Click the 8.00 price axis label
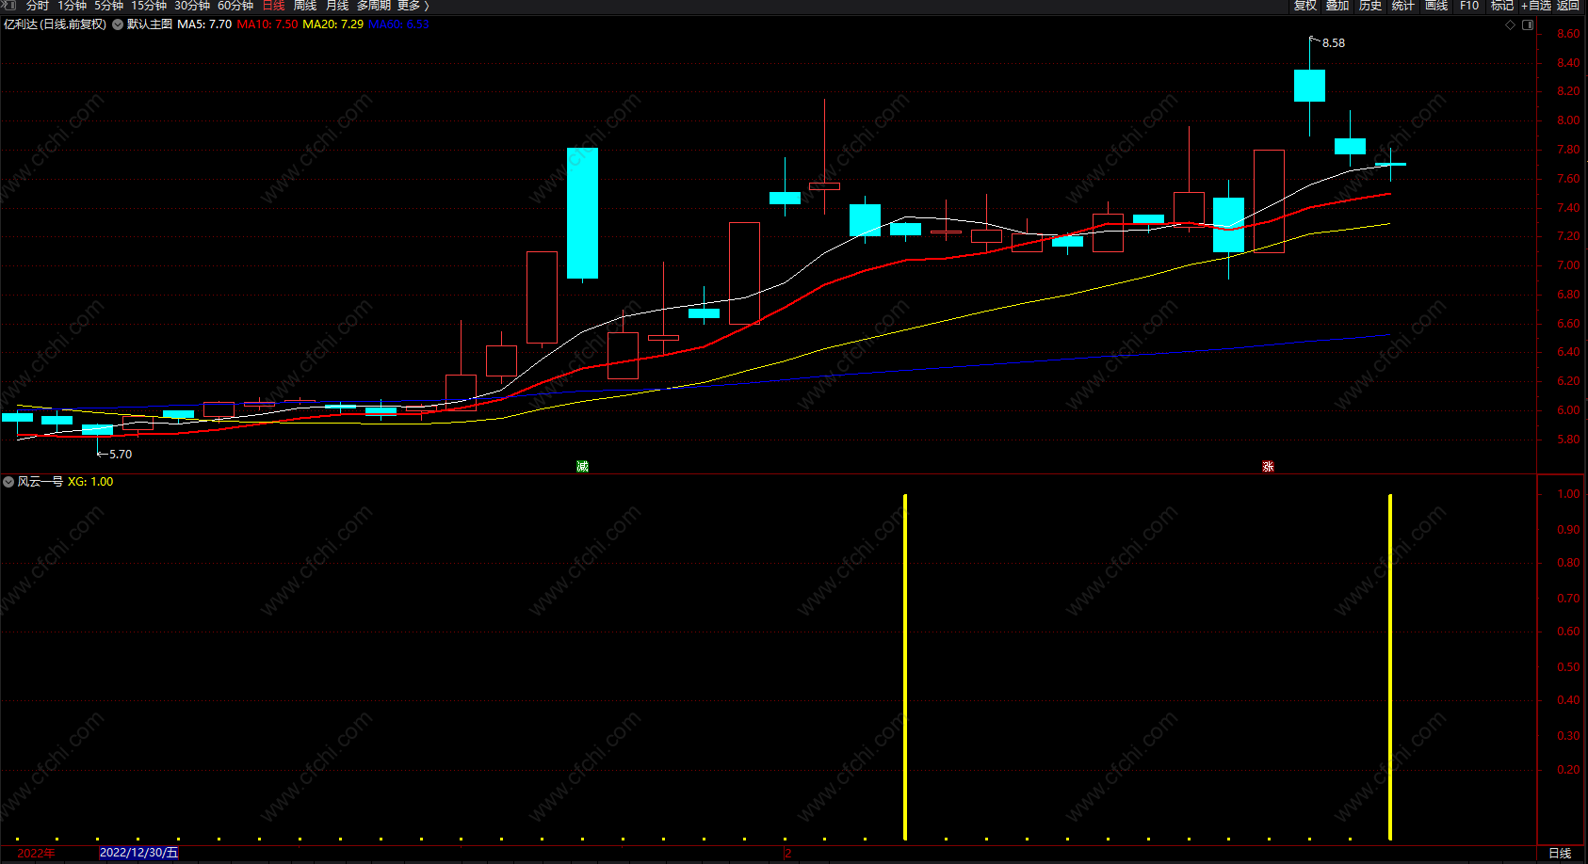The width and height of the screenshot is (1588, 864). click(1568, 120)
